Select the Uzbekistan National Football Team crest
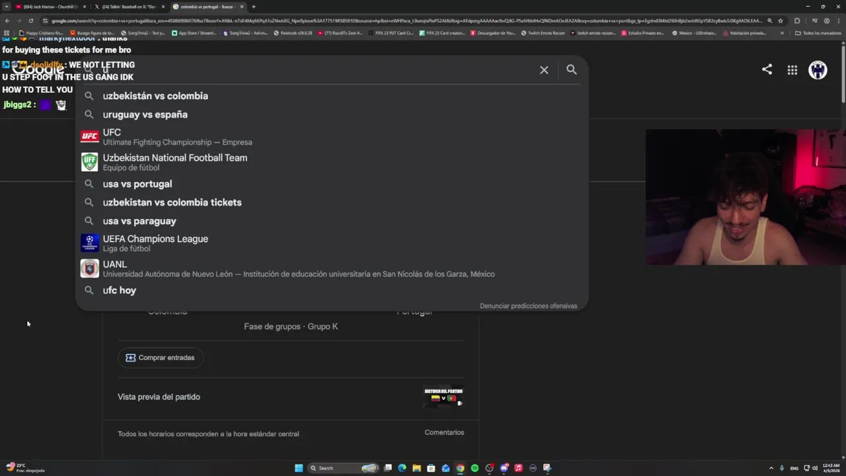The height and width of the screenshot is (476, 846). (x=90, y=162)
